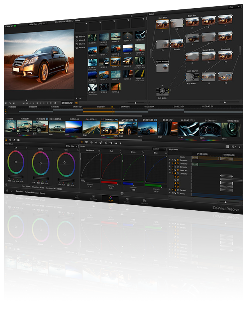The height and width of the screenshot is (310, 247).
Task: Select the Key Mixer node
Action: pyautogui.click(x=192, y=77)
